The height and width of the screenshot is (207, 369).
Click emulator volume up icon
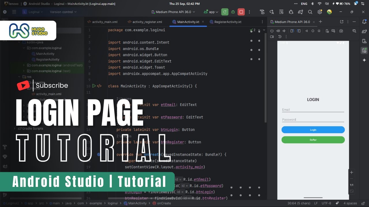coord(278,31)
